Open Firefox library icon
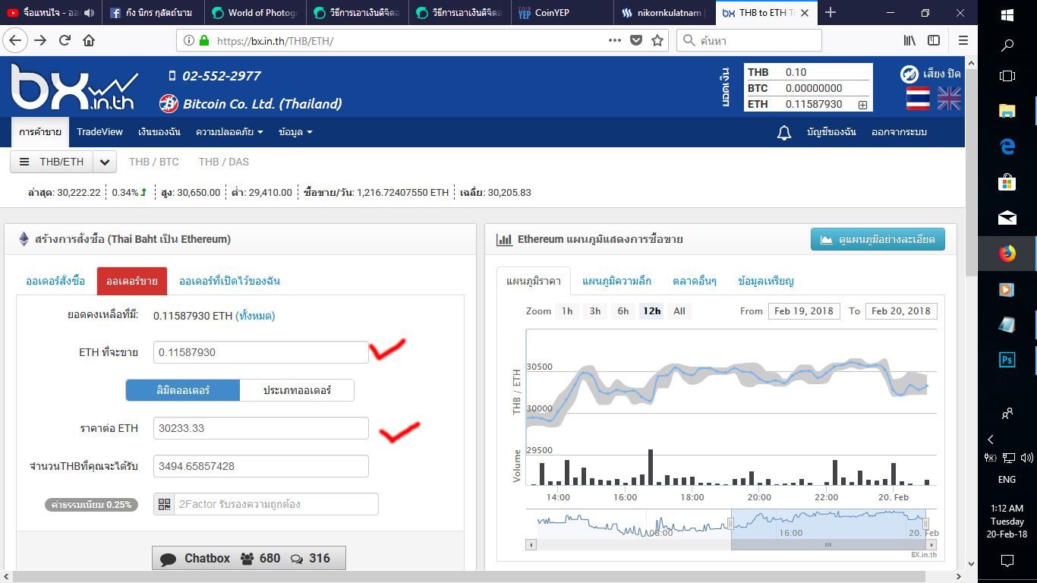1037x583 pixels. click(909, 40)
